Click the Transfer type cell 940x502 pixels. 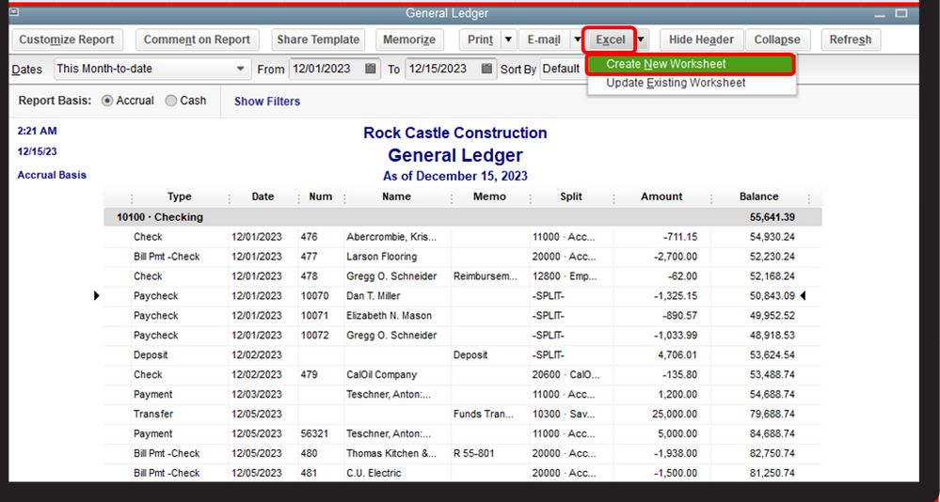152,414
